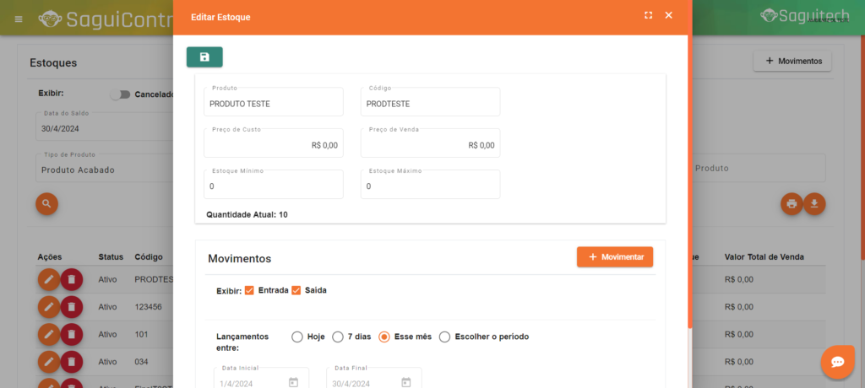The height and width of the screenshot is (388, 865).
Task: Click the delete trash icon for 123456 row
Action: pos(72,307)
